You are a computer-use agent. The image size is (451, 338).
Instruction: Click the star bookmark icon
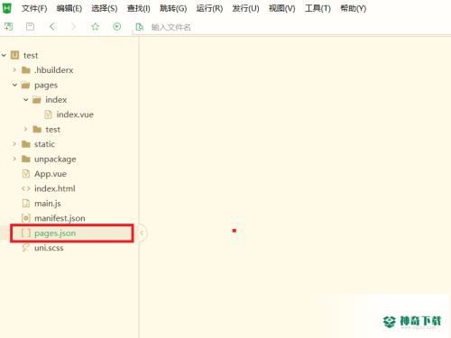click(96, 27)
